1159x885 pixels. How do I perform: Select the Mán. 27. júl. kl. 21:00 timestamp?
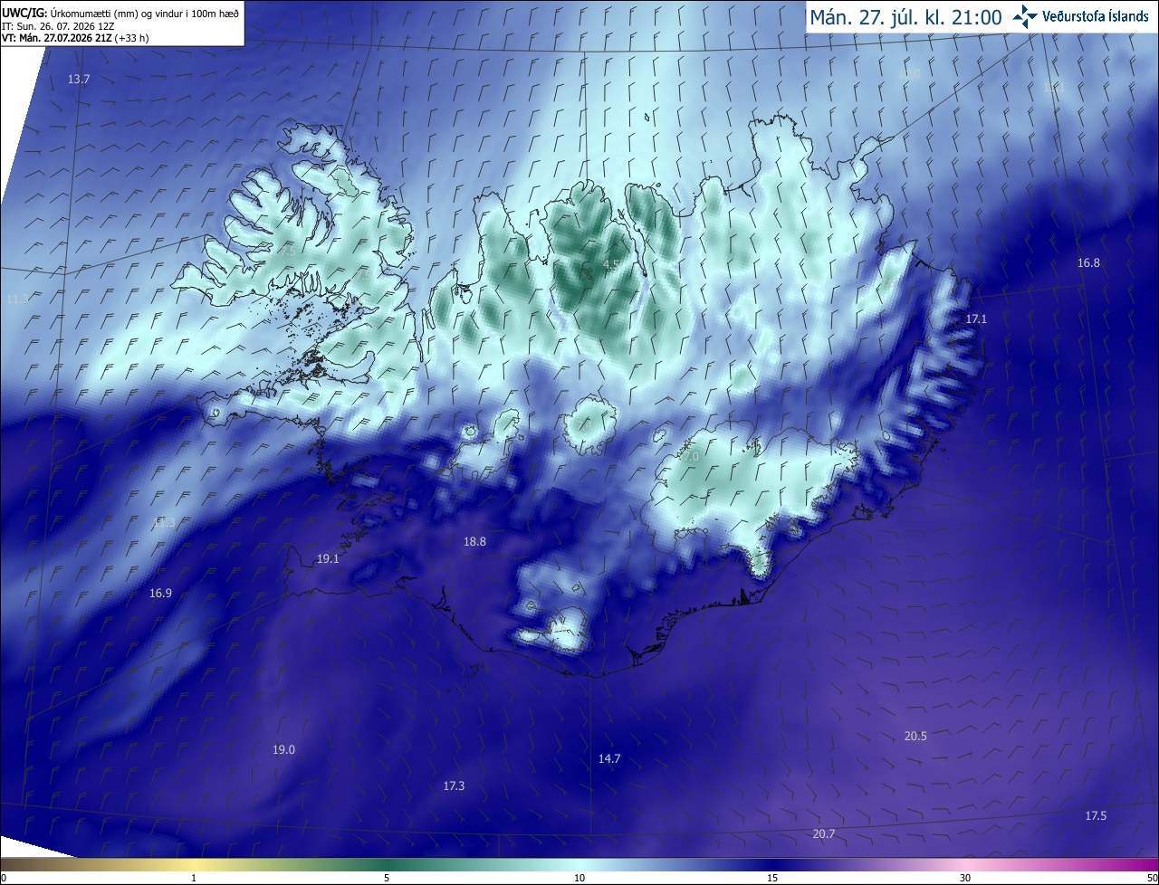(x=905, y=17)
